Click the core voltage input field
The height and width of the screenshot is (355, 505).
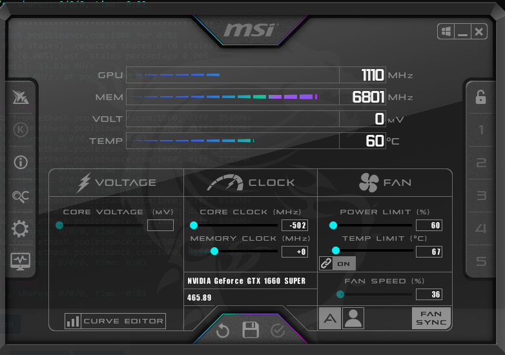160,225
